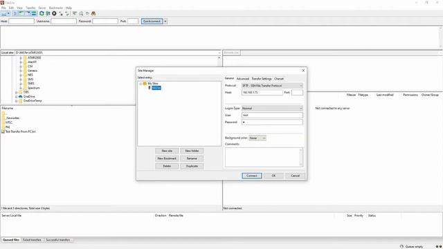Open the Protocol combo box
The width and height of the screenshot is (443, 249).
[x=272, y=86]
